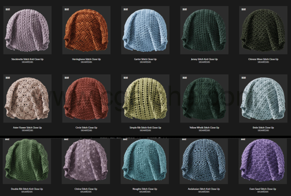Click the SBSAR format line under Stockinette Stitch
This screenshot has height=196, width=291.
click(28, 62)
